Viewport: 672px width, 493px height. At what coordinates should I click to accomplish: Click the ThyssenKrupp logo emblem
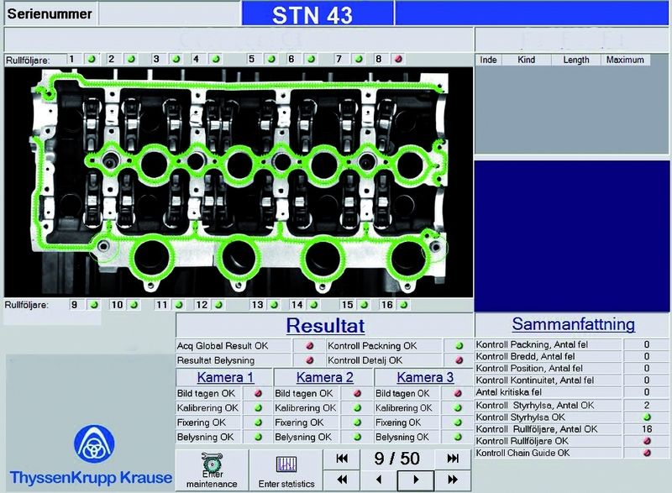click(94, 443)
